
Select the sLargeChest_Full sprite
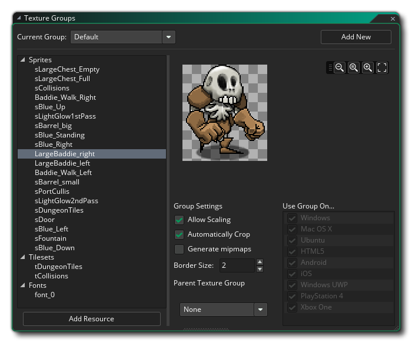coord(92,79)
